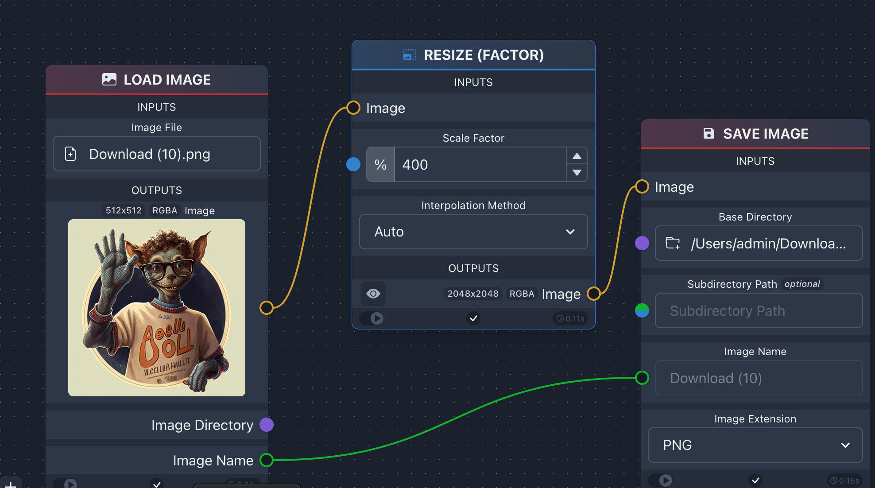Click the purple Base Directory input handle
Viewport: 875px width, 488px height.
point(642,243)
